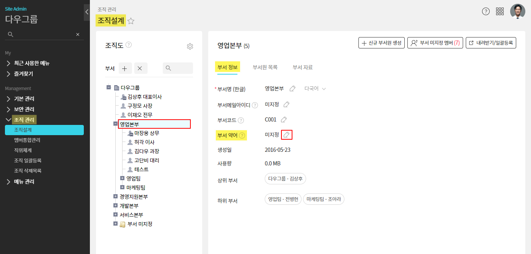
Task: Open the 다국어 language dropdown
Action: [315, 89]
